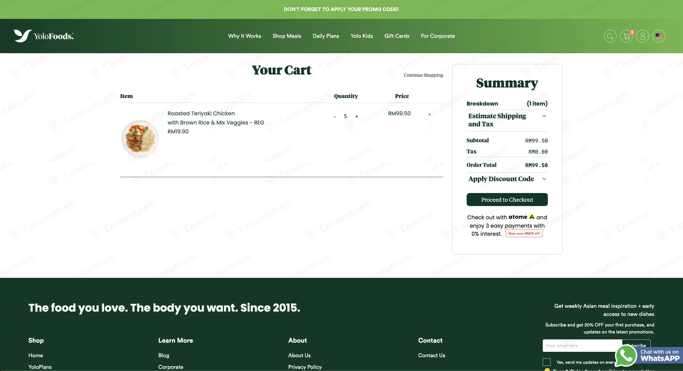
Task: Click the Tax amount RM0.00
Action: (538, 152)
